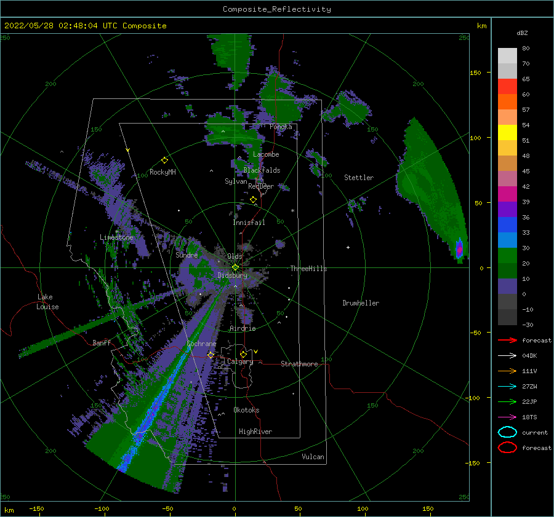Click the 18TS legend text
554x517 pixels.
(x=529, y=417)
